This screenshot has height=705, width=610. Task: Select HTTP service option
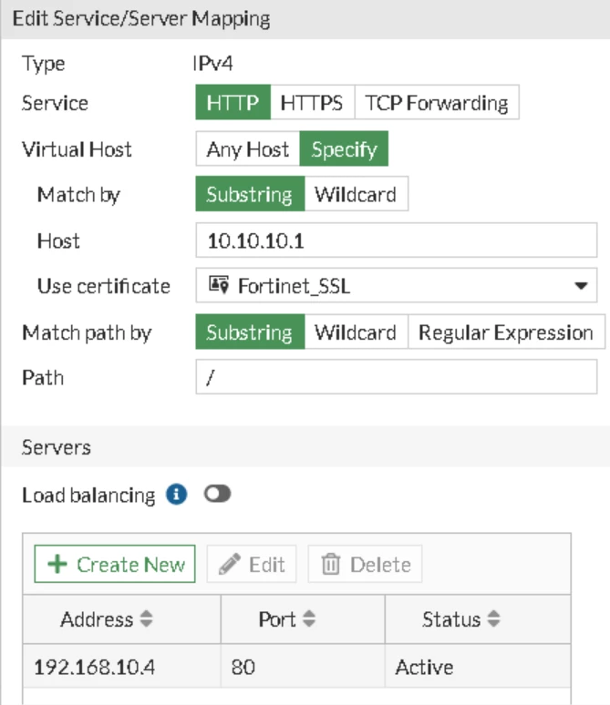233,103
